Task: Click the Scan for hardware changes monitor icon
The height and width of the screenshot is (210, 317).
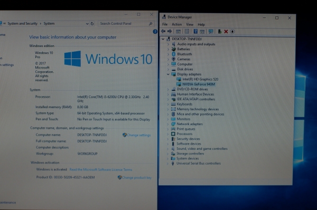Action: [x=211, y=31]
